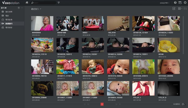
Task: Open the axiang1980 user dropdown
Action: tap(164, 3)
